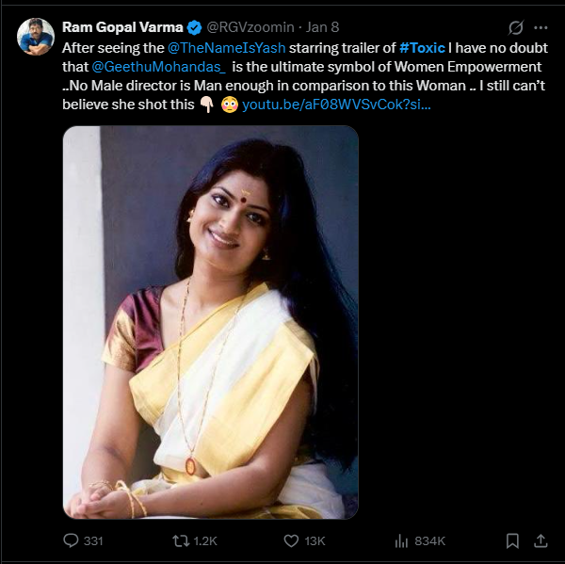Click the blue verified badge
The height and width of the screenshot is (564, 565).
(x=195, y=27)
